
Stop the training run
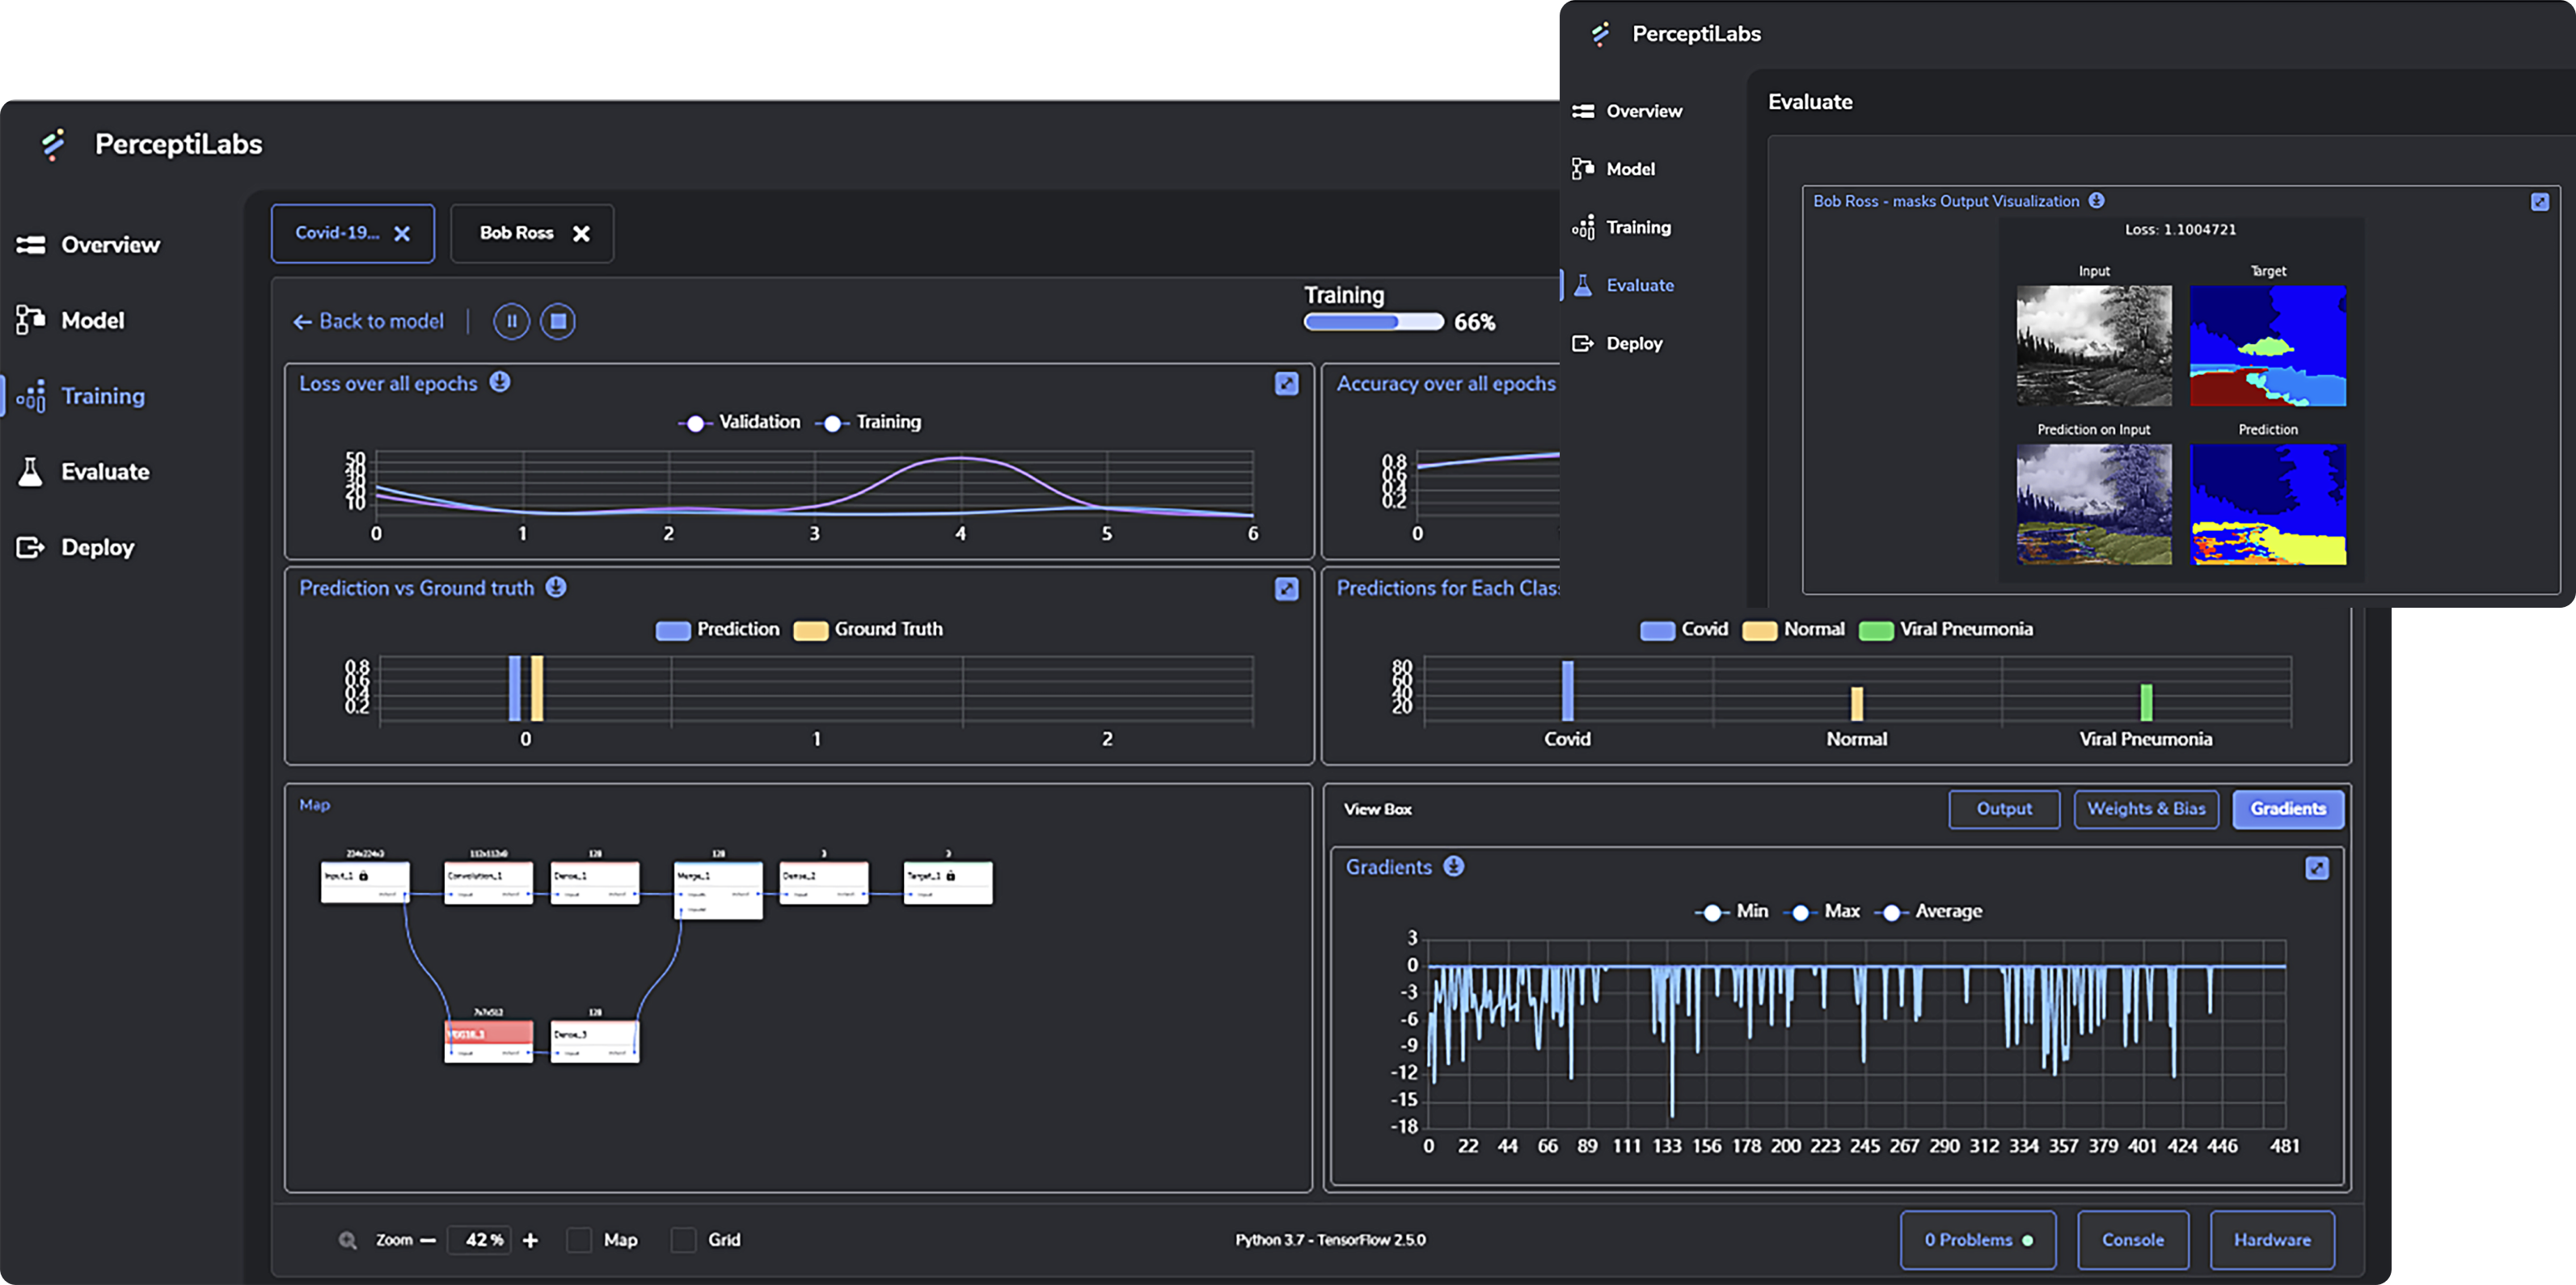pyautogui.click(x=558, y=322)
